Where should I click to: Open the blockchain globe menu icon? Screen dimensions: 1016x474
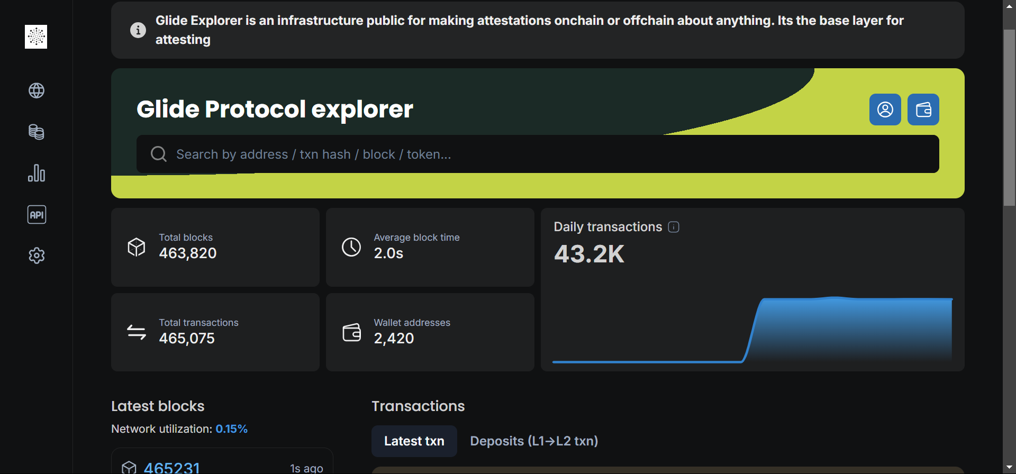[x=37, y=90]
